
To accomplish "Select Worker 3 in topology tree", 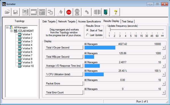I will (x=27, y=41).
